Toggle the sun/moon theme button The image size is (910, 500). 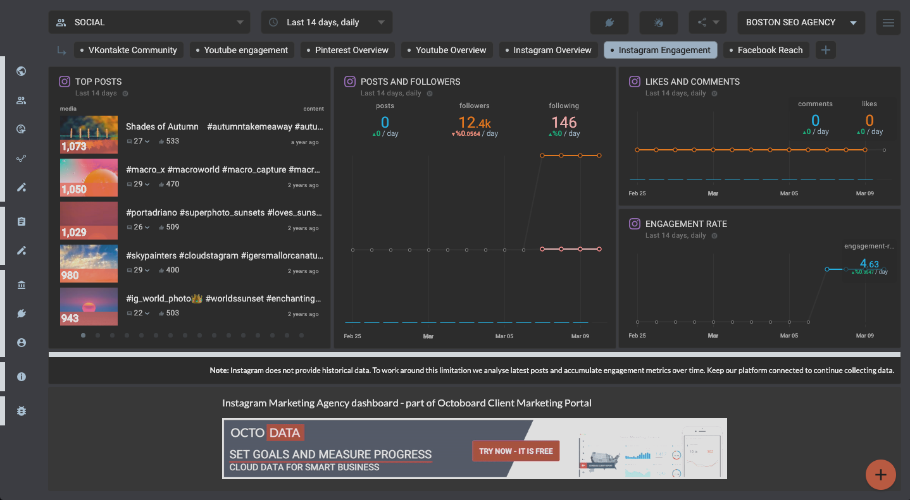click(x=659, y=22)
